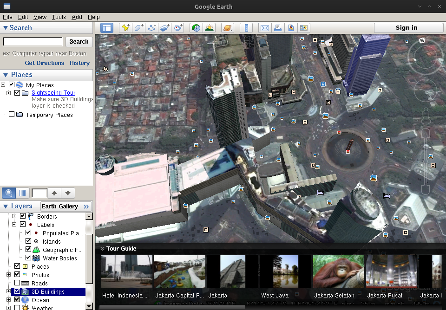
Task: Toggle the sidebar panel button
Action: pyautogui.click(x=107, y=28)
